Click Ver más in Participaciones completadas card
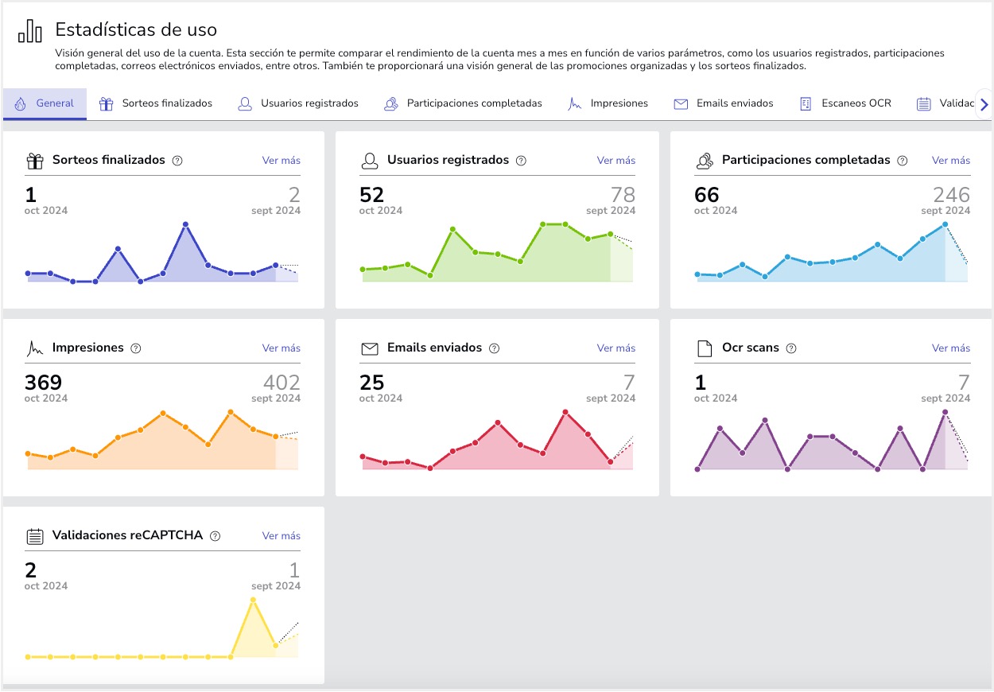Image resolution: width=994 pixels, height=692 pixels. (950, 161)
